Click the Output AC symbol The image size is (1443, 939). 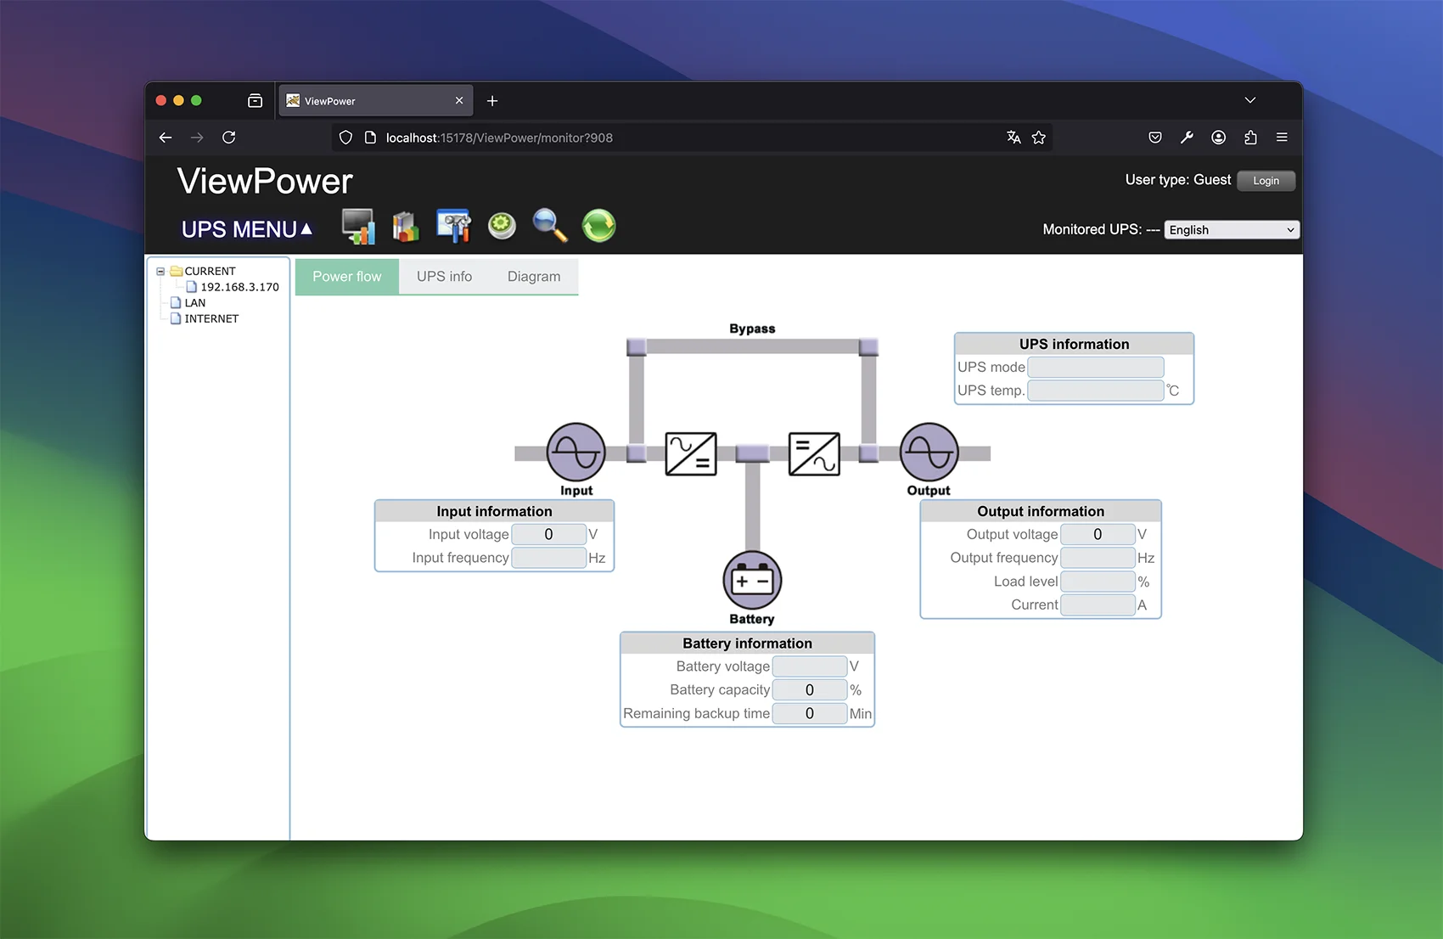pos(929,453)
